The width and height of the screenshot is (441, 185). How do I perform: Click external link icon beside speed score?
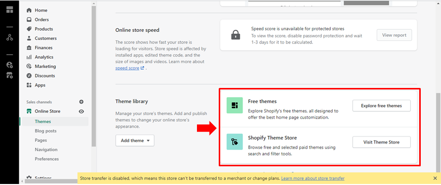[142, 68]
